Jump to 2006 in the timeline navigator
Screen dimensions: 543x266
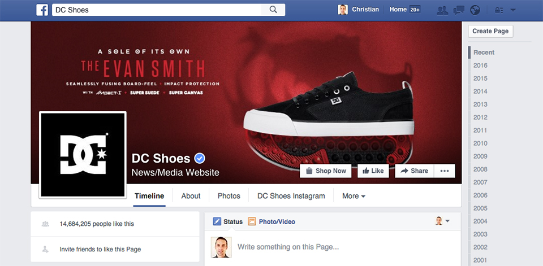pyautogui.click(x=480, y=195)
